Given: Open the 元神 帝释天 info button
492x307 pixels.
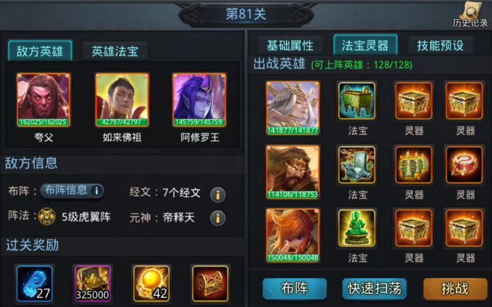Looking at the screenshot, I should pos(218,218).
